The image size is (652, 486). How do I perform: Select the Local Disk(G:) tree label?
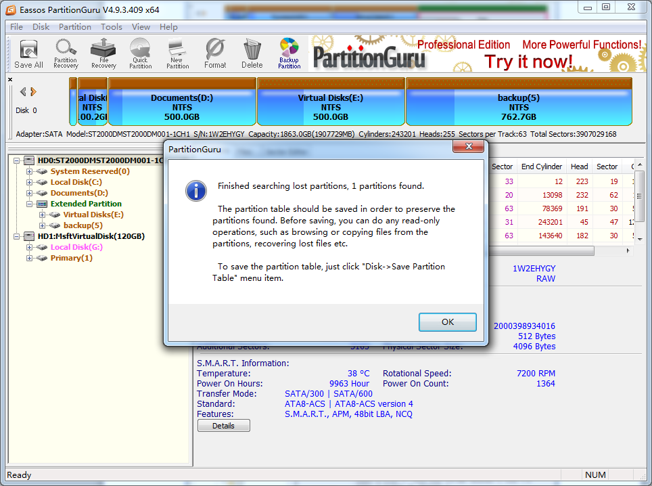(76, 247)
